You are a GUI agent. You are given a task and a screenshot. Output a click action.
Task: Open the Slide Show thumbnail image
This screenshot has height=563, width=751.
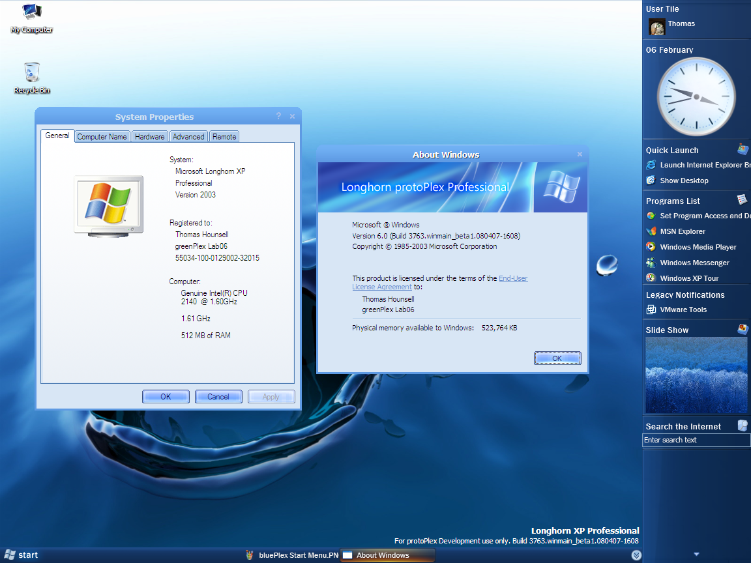[696, 375]
